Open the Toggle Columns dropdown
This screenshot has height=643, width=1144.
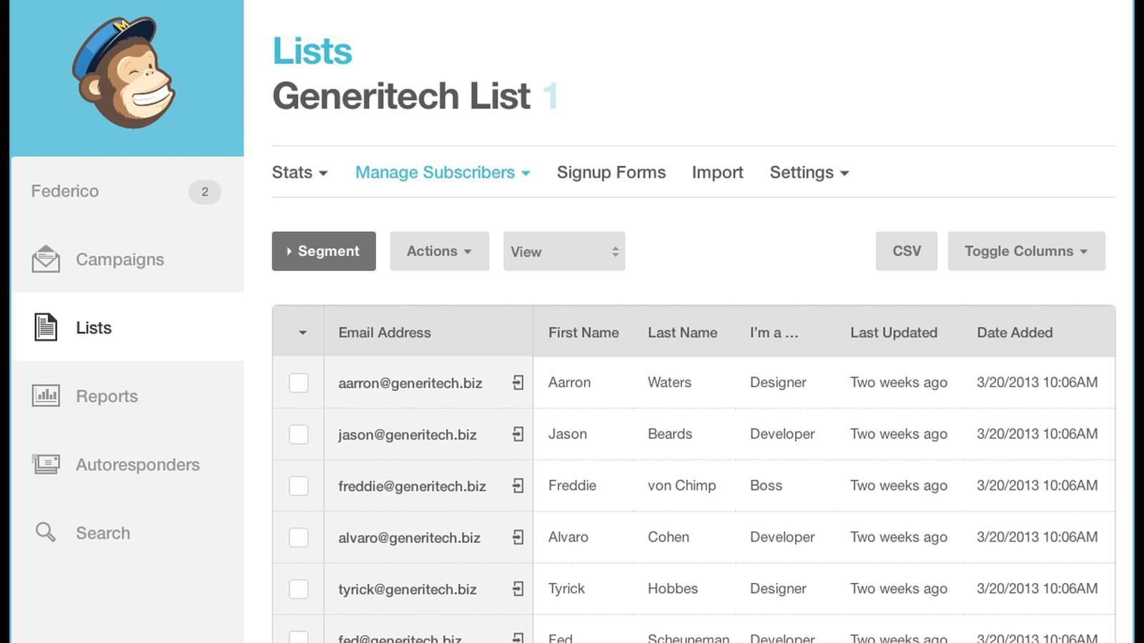pos(1027,251)
